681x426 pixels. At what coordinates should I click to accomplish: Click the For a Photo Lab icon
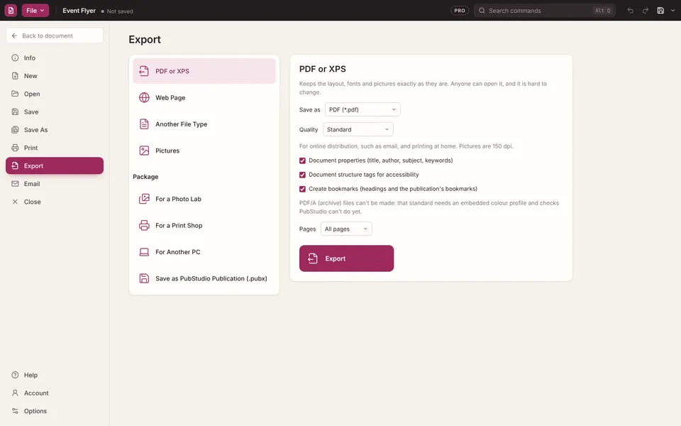144,199
